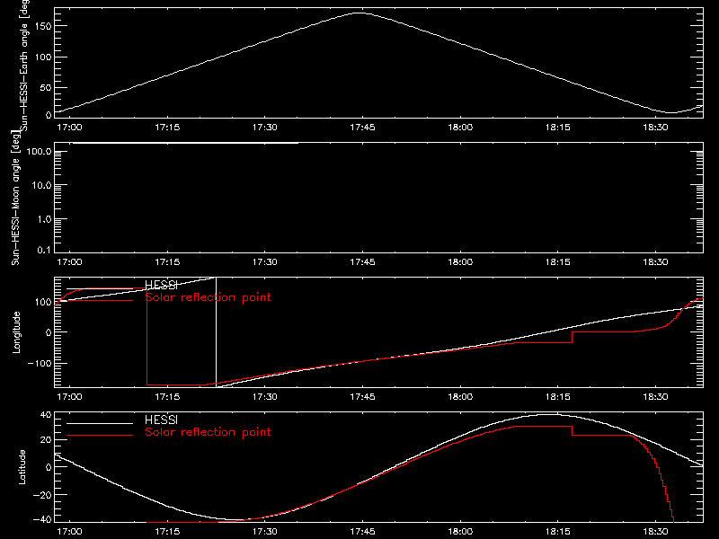Click the 'Longitude' axis title

pos(16,332)
